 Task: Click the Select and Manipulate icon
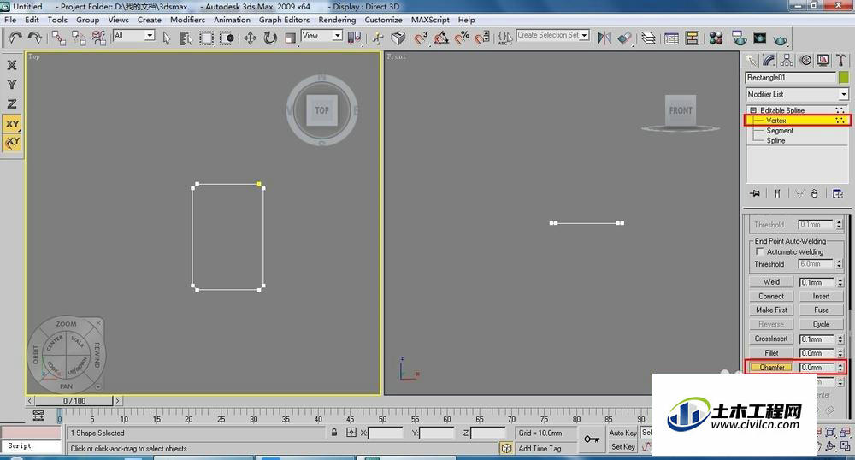coord(378,38)
